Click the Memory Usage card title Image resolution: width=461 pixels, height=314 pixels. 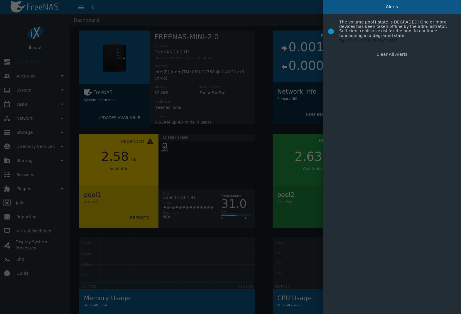[107, 298]
